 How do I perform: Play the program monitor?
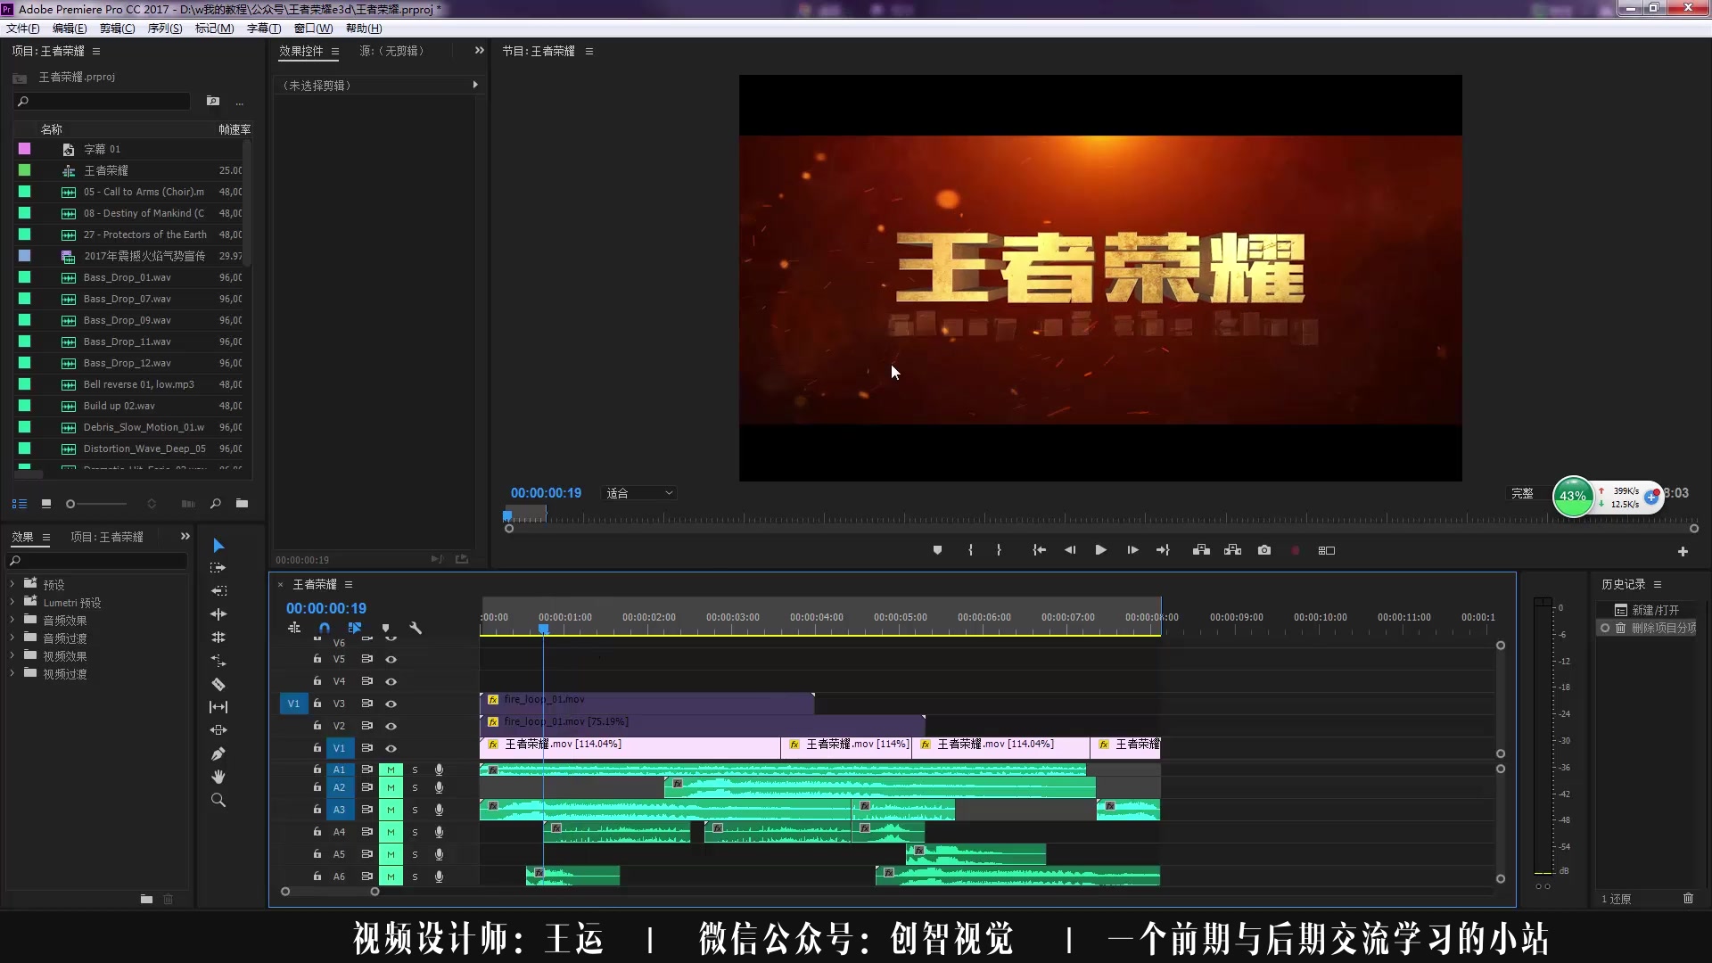coord(1101,550)
